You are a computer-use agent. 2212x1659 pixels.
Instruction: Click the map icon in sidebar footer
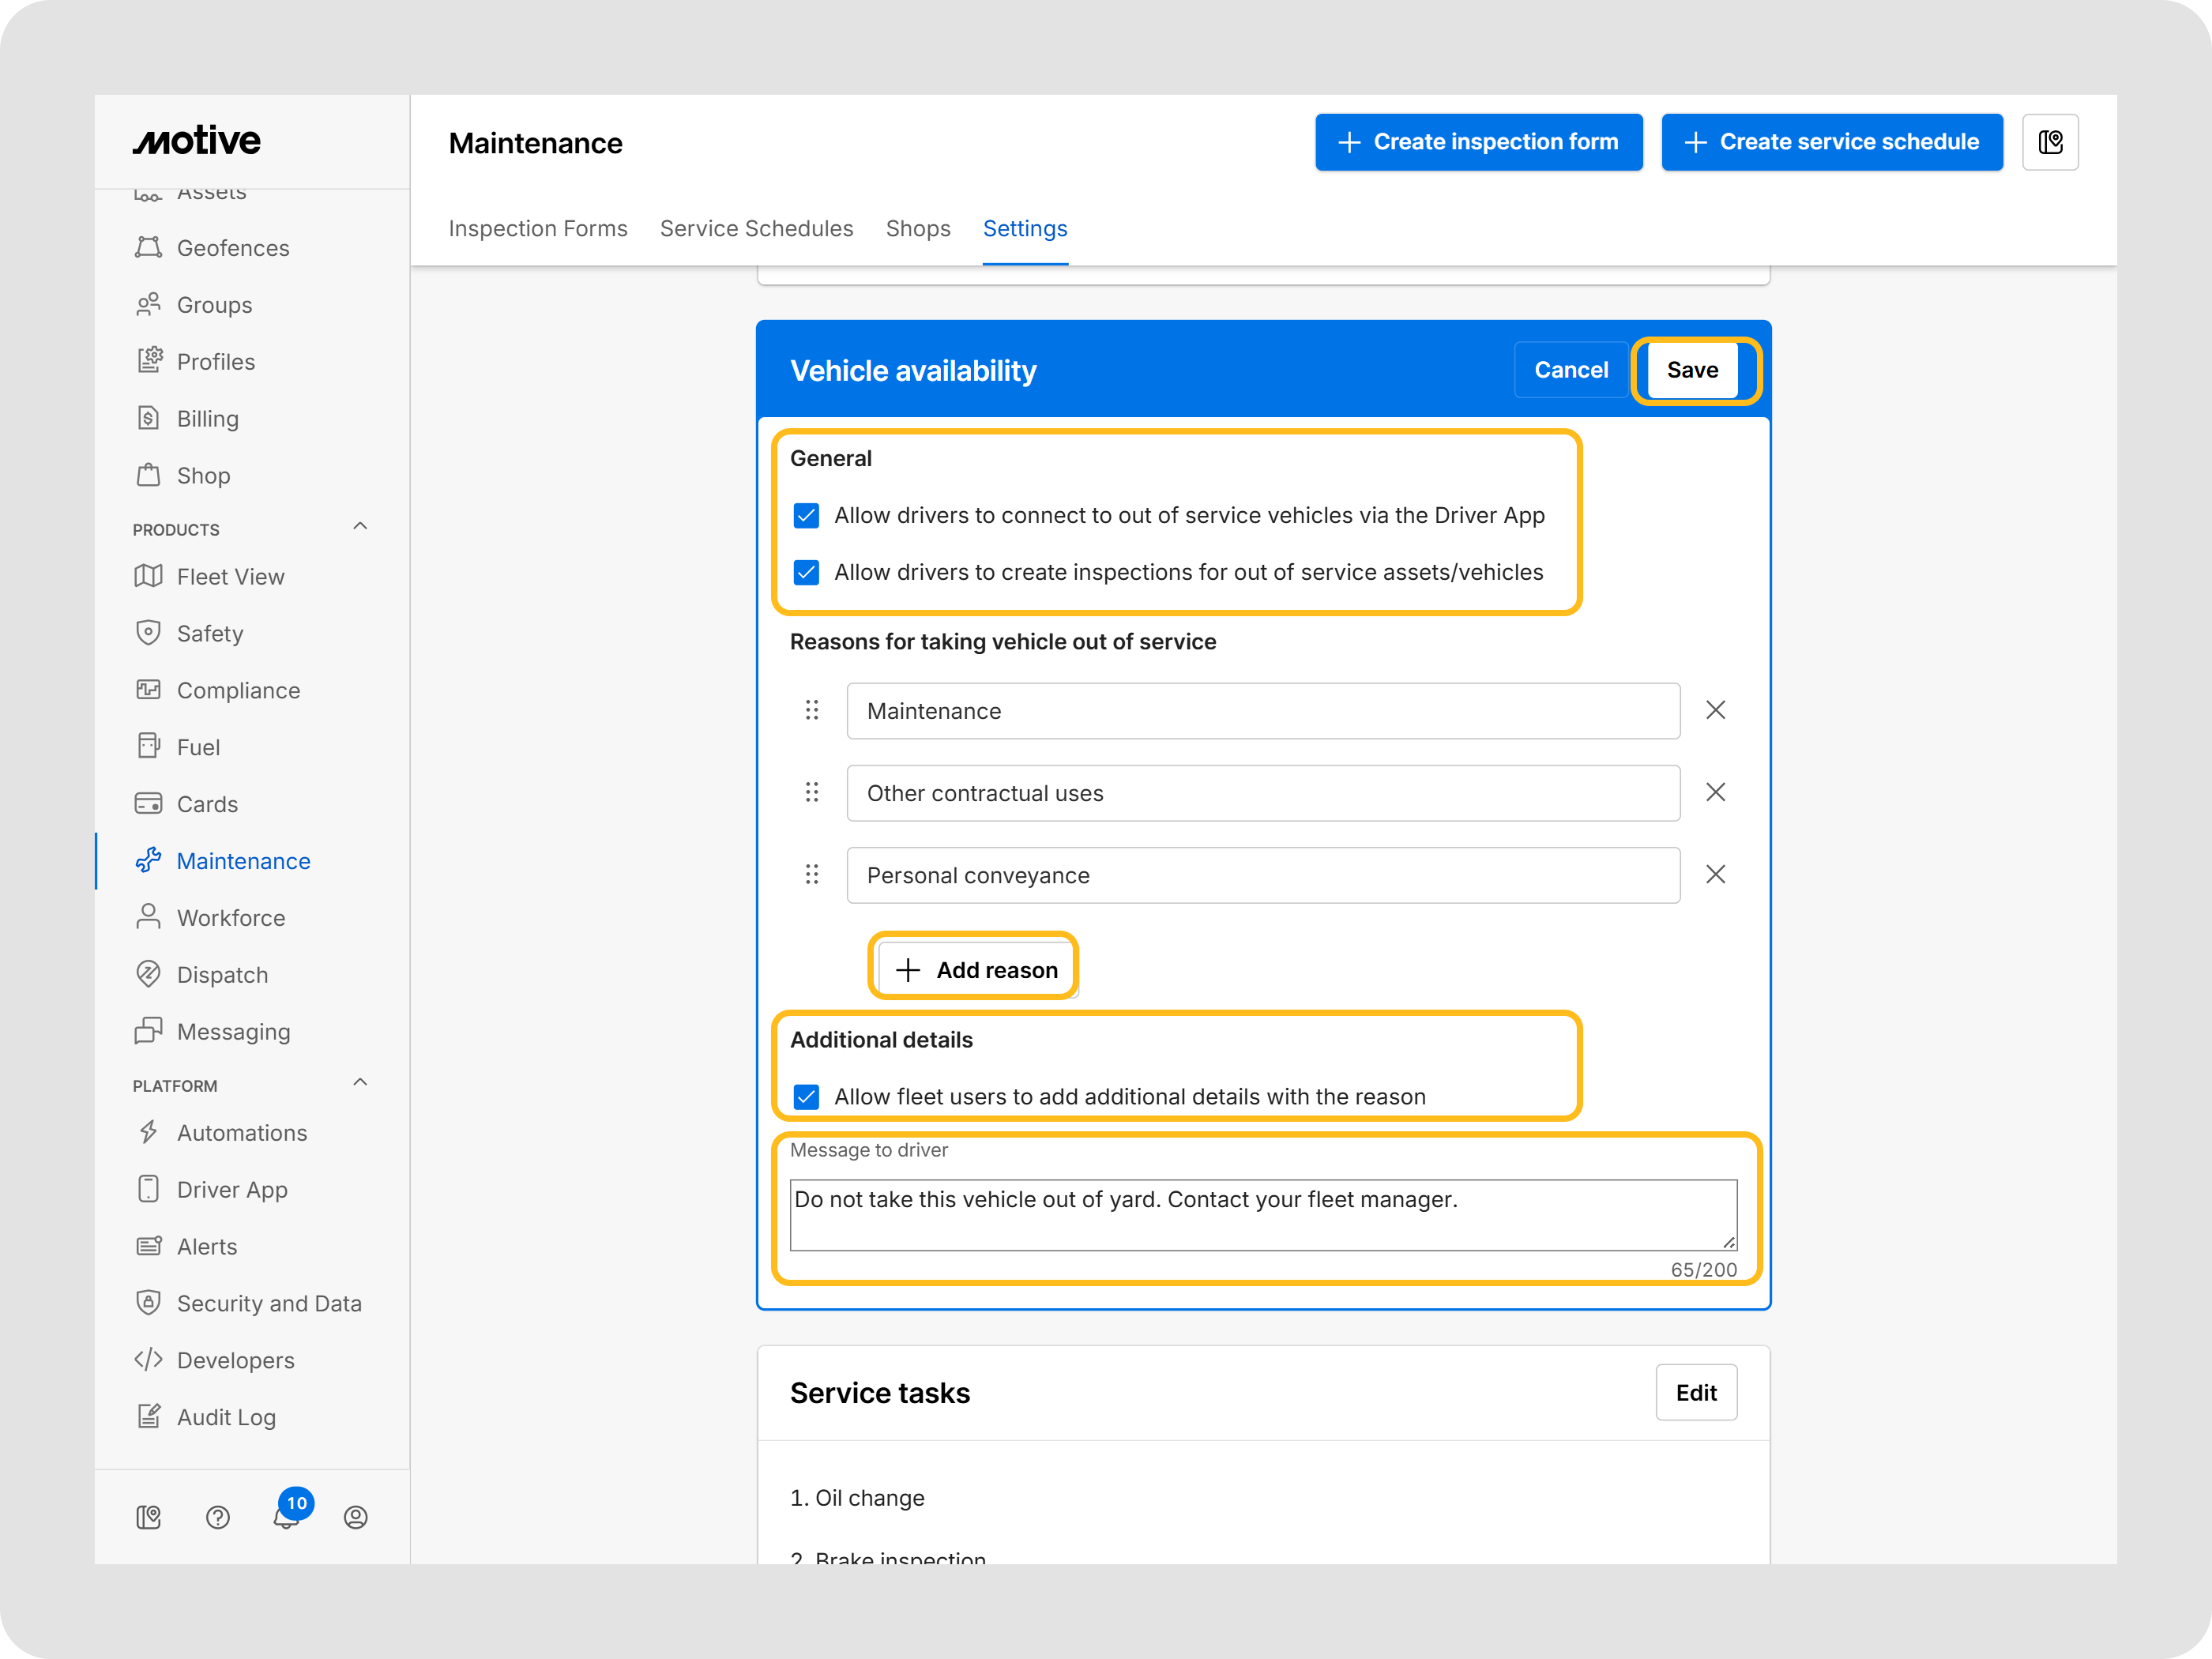[148, 1517]
